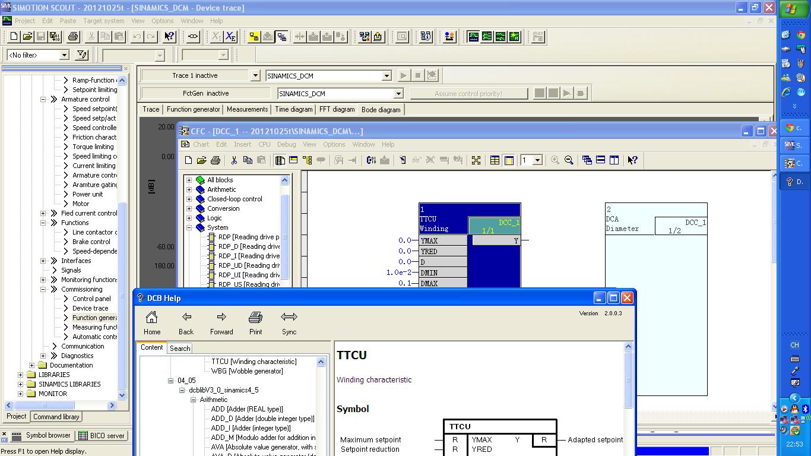Image resolution: width=811 pixels, height=456 pixels.
Task: Switch to the Command library tab
Action: 56,417
